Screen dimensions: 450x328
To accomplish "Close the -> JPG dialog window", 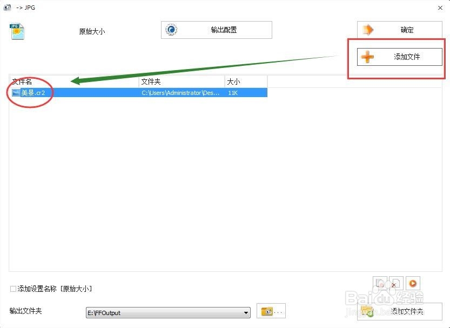I will 440,8.
